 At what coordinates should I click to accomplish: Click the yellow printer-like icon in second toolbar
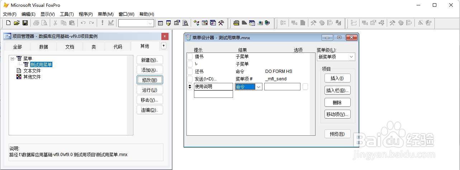point(236,23)
